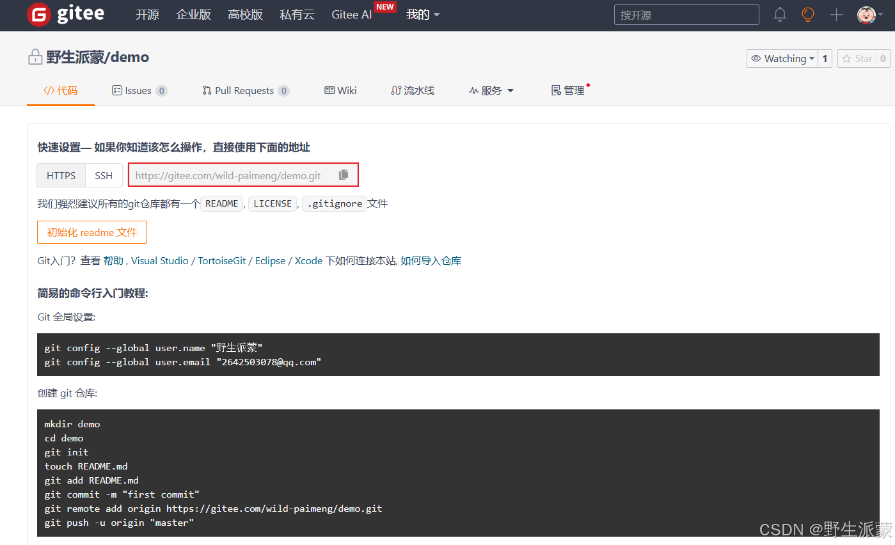Image resolution: width=895 pixels, height=545 pixels.
Task: Click the .gitignore tag
Action: [x=335, y=204]
